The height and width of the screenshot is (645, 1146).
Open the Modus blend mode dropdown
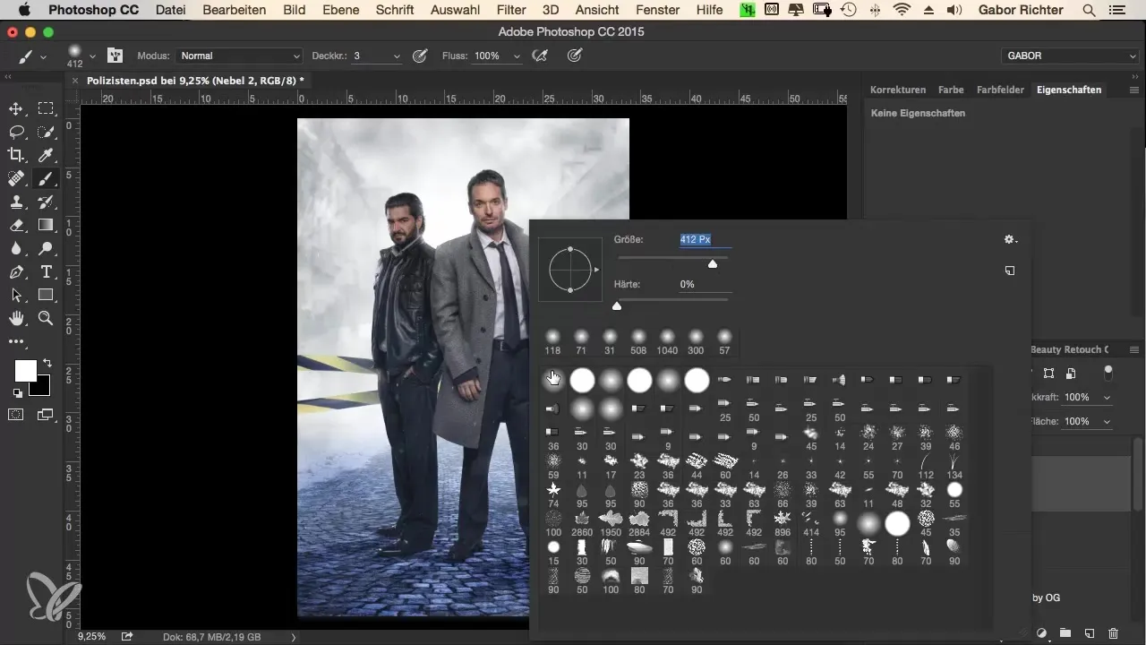[239, 56]
